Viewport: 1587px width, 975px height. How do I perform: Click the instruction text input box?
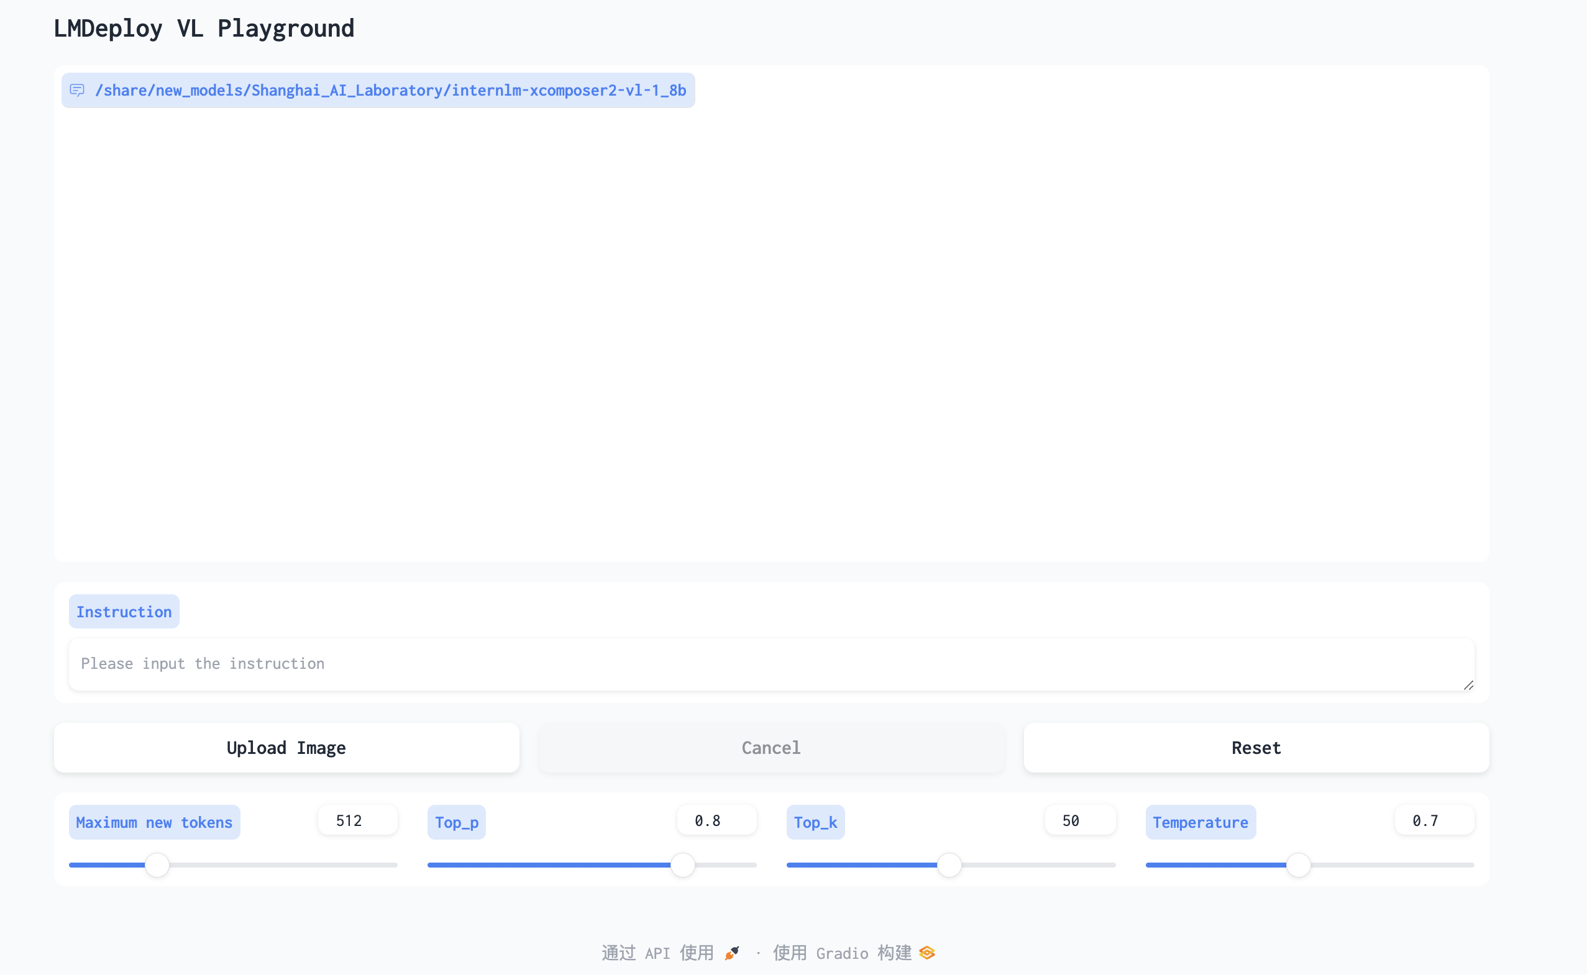771,664
